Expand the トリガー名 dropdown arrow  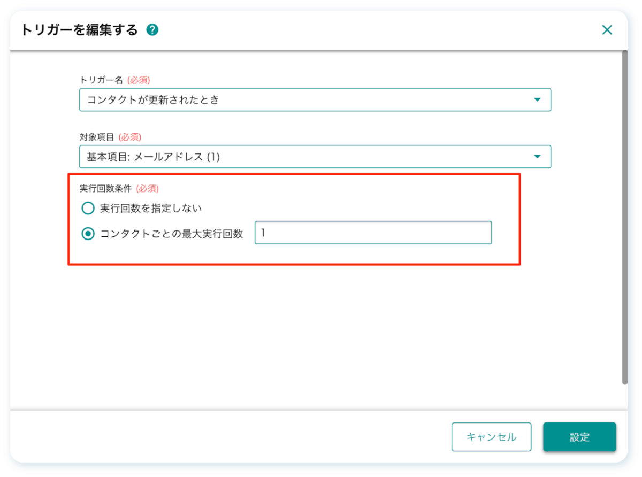pos(537,100)
